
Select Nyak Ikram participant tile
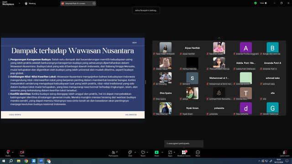click(192, 108)
